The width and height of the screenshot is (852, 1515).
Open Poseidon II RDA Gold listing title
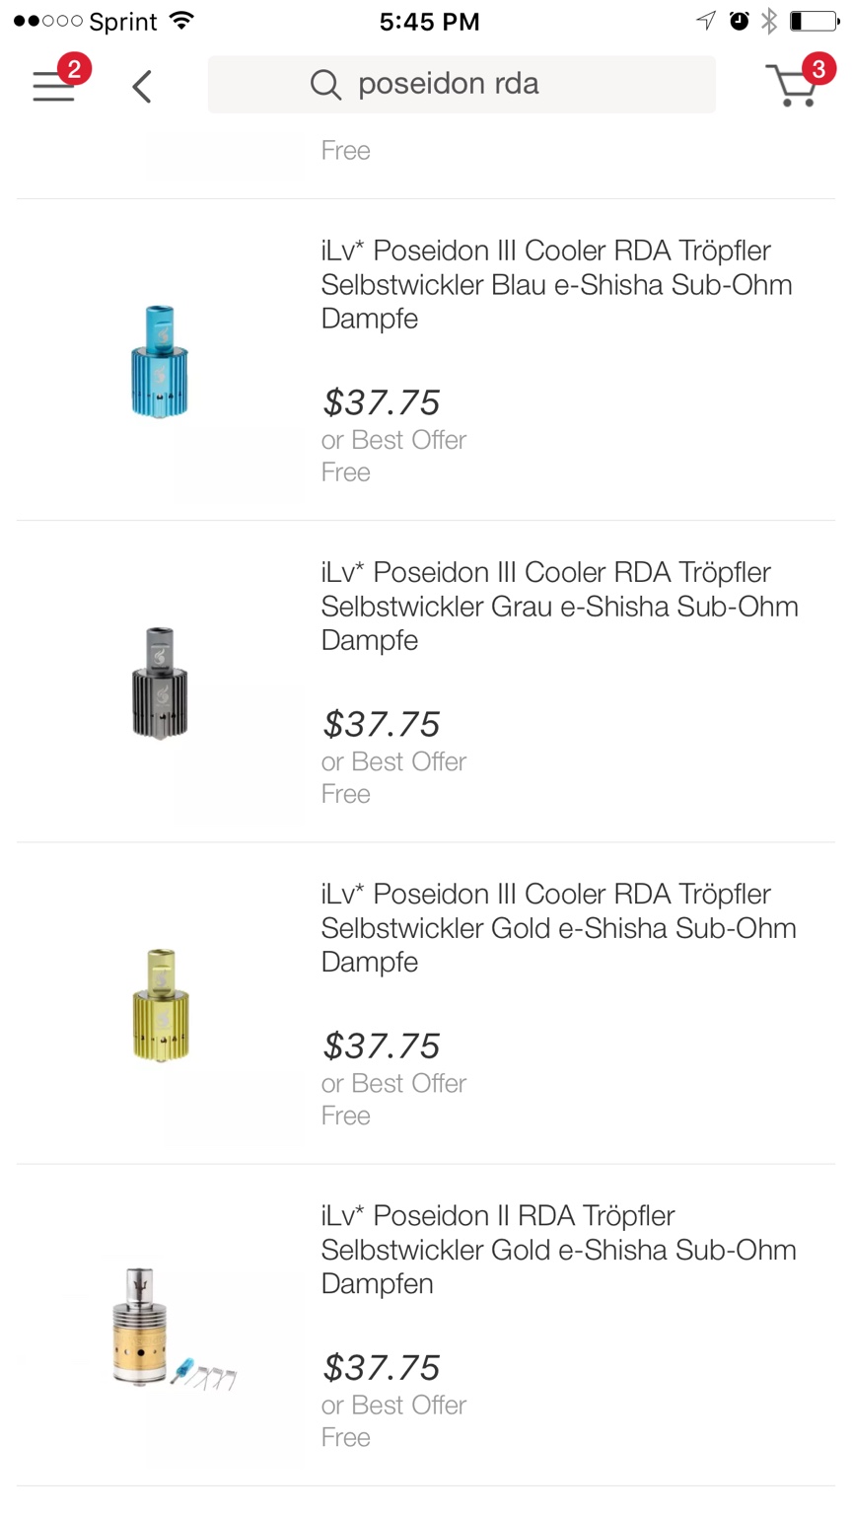click(x=558, y=1249)
